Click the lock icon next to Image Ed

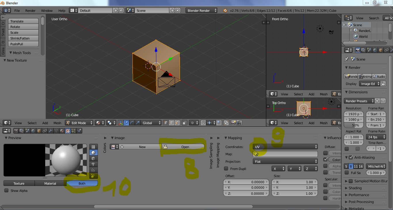pos(383,84)
